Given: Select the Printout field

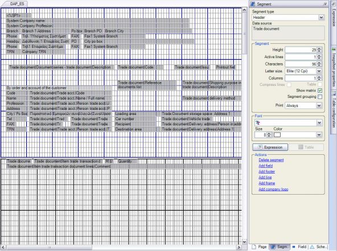Looking at the screenshot, I should [x=225, y=67].
